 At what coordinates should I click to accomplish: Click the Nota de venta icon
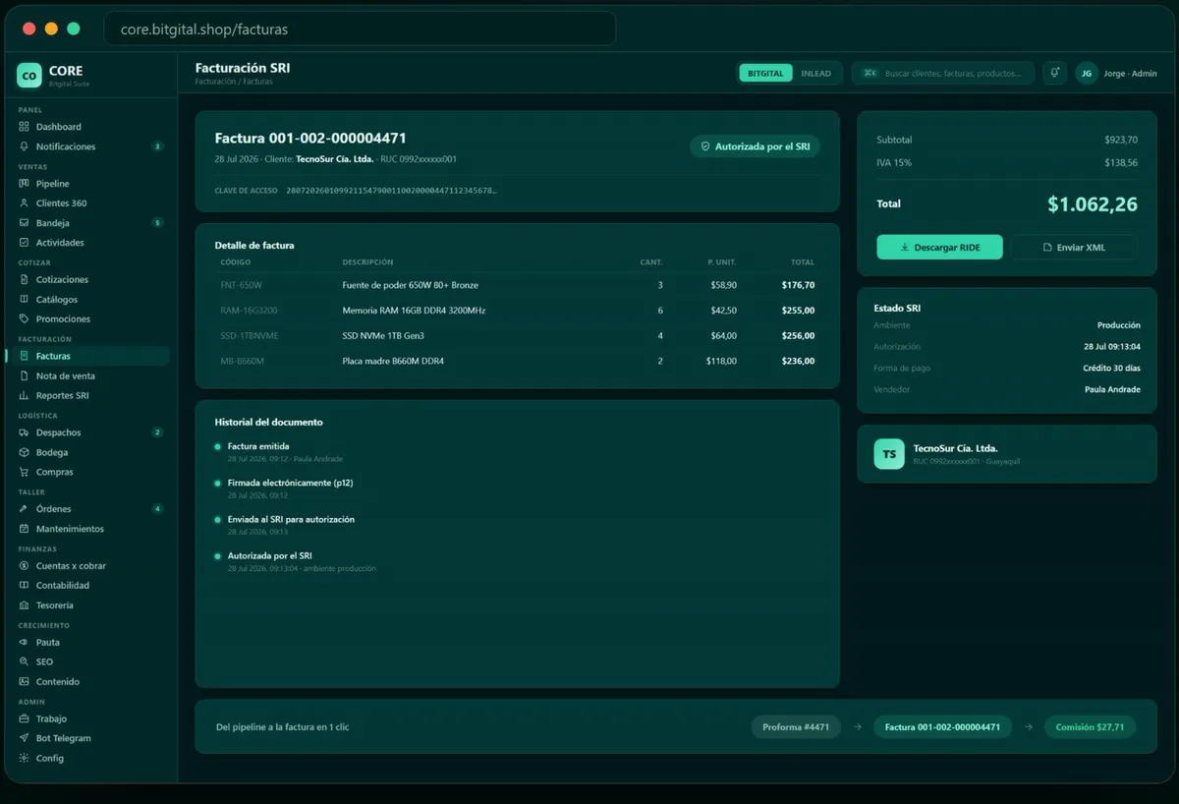pyautogui.click(x=25, y=376)
